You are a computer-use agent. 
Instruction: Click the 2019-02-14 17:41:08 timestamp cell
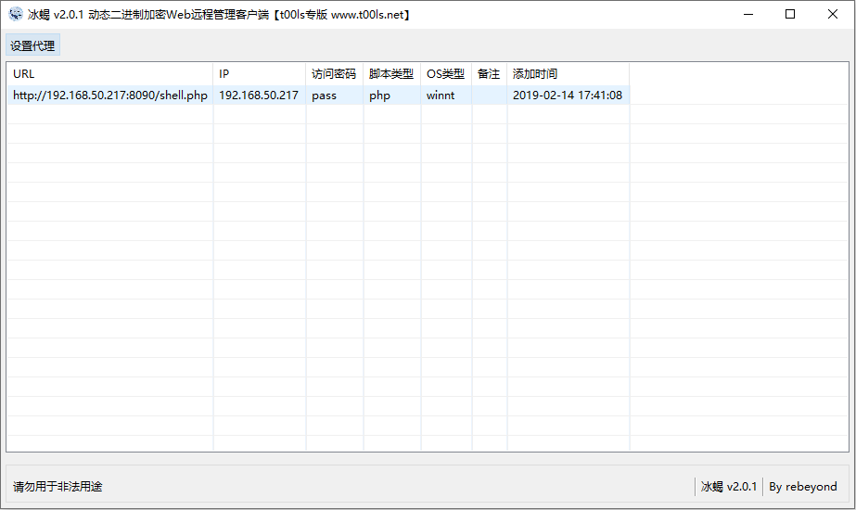pos(567,96)
